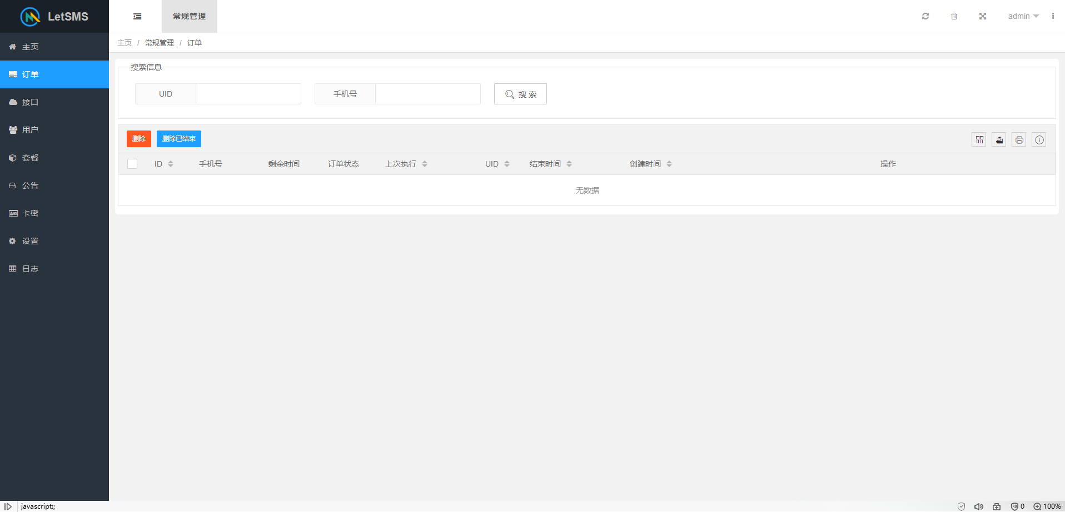Click the toolbox icon in status bar
This screenshot has width=1065, height=512.
[997, 506]
